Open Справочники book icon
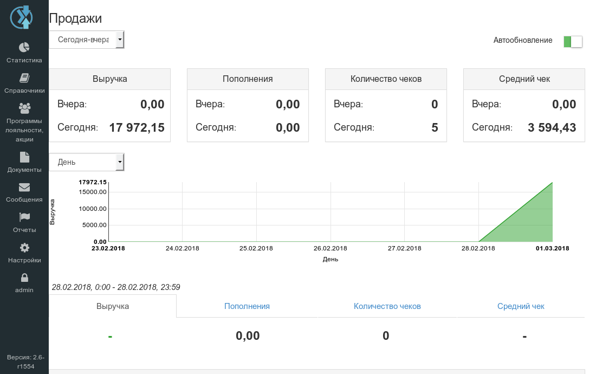This screenshot has height=374, width=596. (24, 78)
